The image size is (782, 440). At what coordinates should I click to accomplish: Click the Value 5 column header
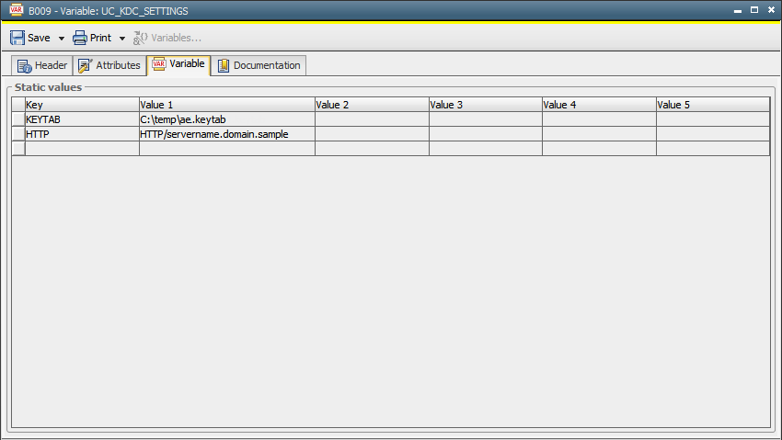(712, 105)
